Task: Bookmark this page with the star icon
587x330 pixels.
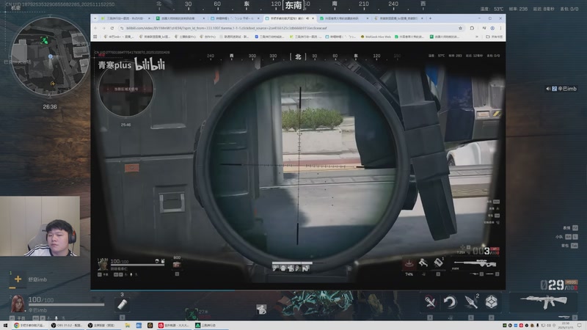Action: [x=460, y=28]
